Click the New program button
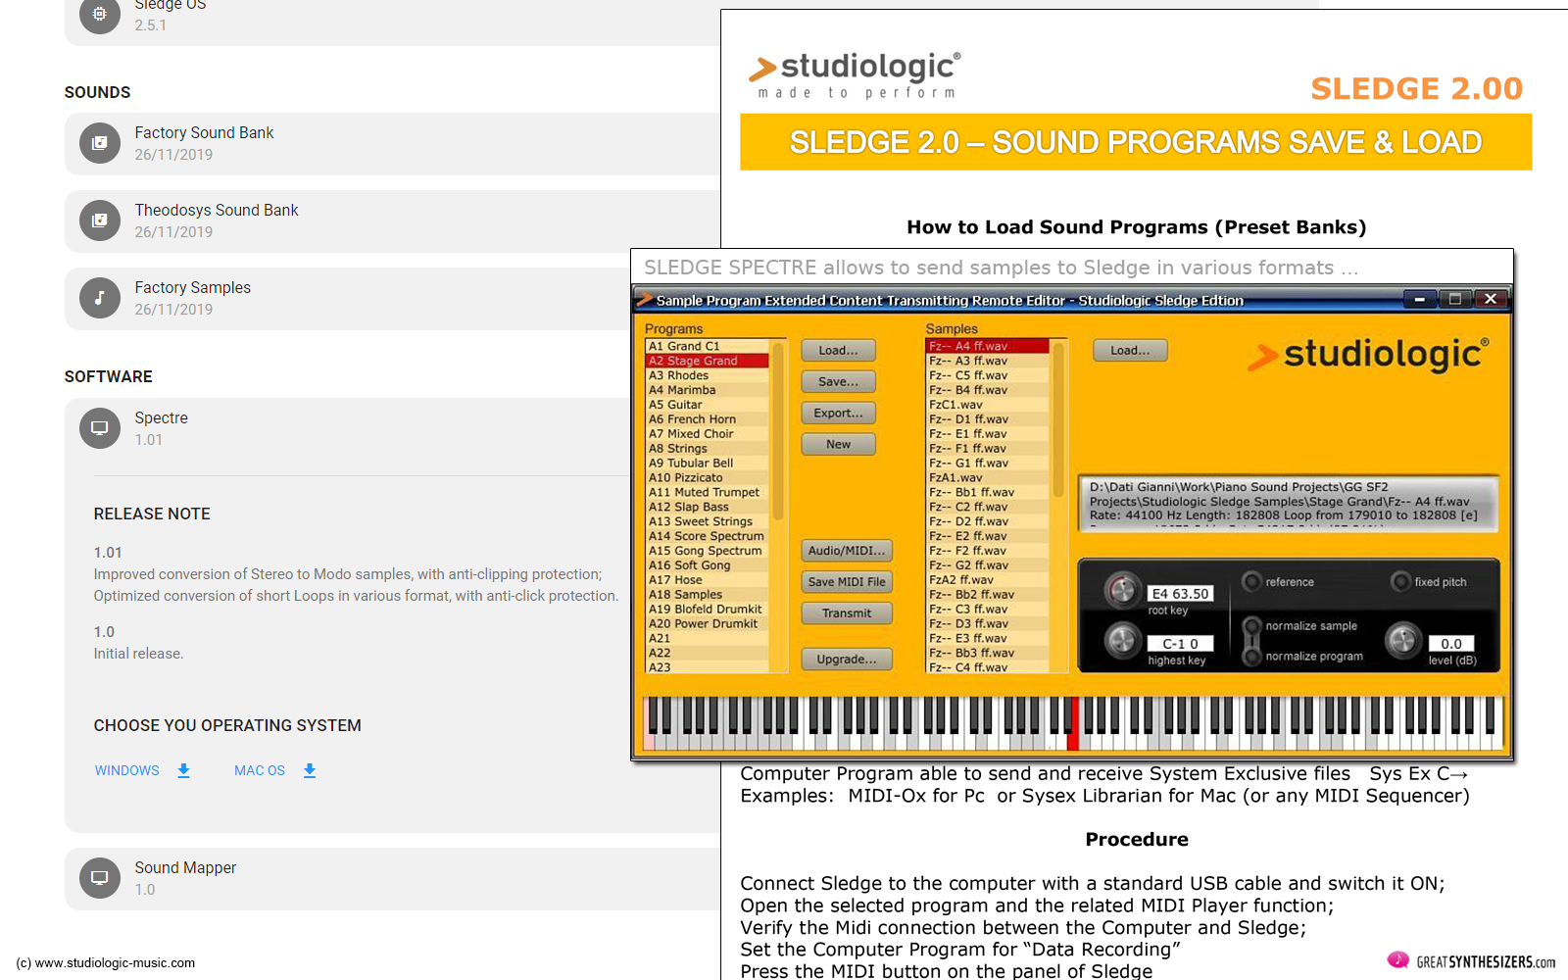 [838, 445]
